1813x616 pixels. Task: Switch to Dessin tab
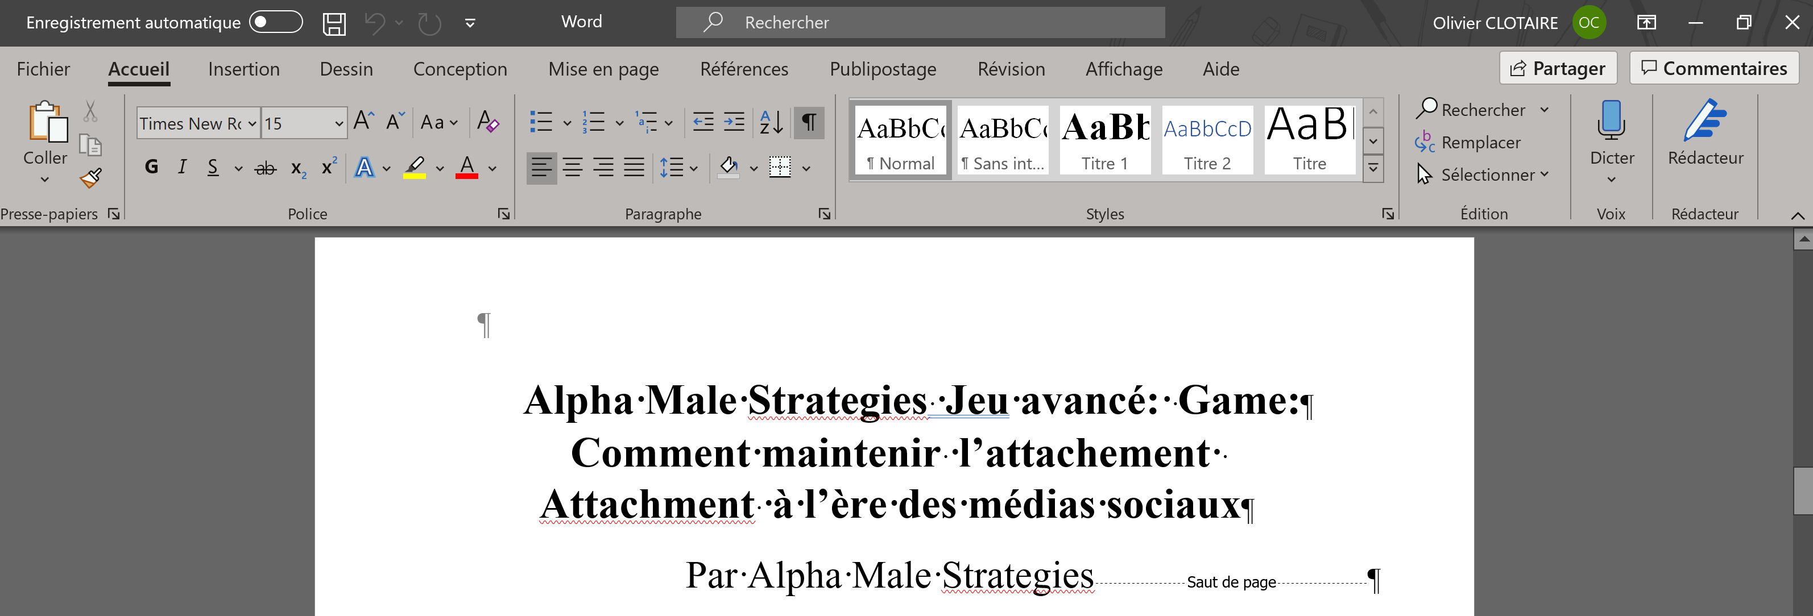(346, 69)
